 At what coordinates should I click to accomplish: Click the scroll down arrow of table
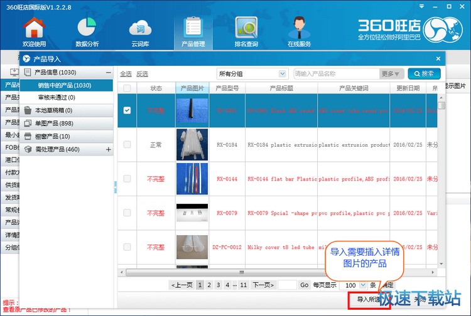pyautogui.click(x=441, y=264)
